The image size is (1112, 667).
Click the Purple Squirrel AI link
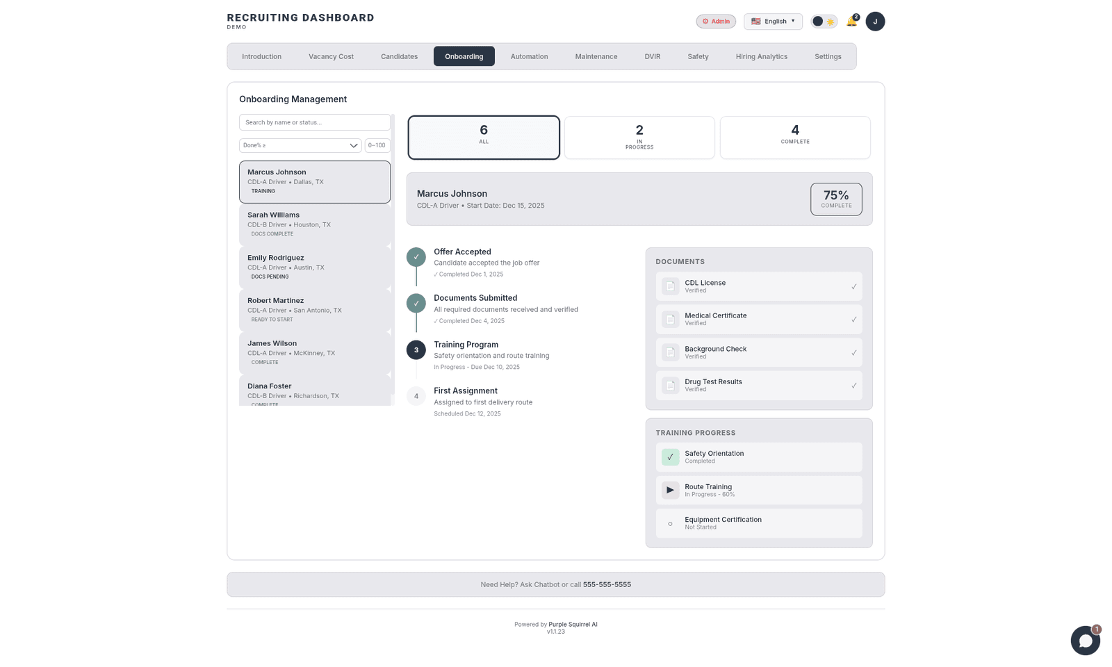573,624
